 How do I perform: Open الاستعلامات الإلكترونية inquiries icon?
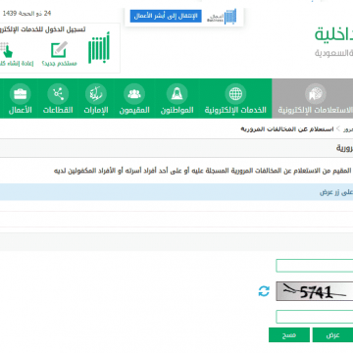pyautogui.click(x=316, y=94)
